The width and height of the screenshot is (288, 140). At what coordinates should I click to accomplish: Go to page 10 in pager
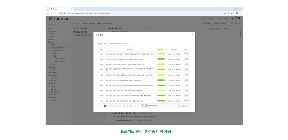130,106
